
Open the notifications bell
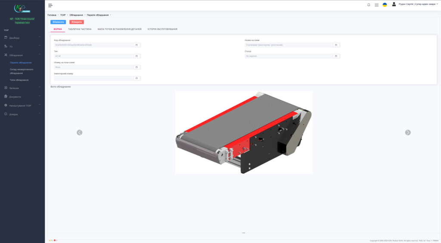pyautogui.click(x=369, y=5)
